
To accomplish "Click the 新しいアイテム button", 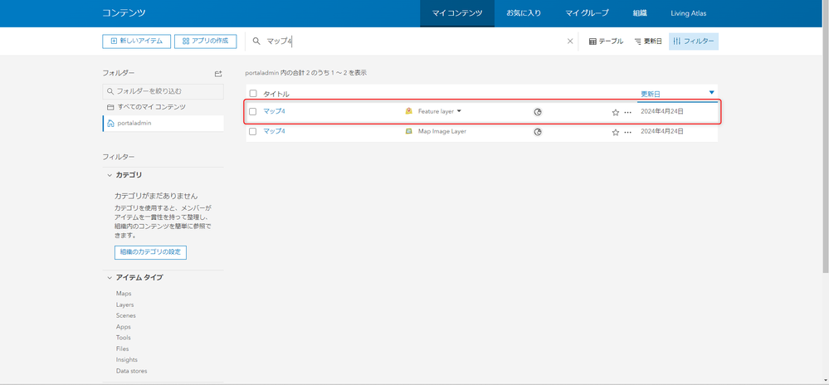I will pyautogui.click(x=137, y=41).
